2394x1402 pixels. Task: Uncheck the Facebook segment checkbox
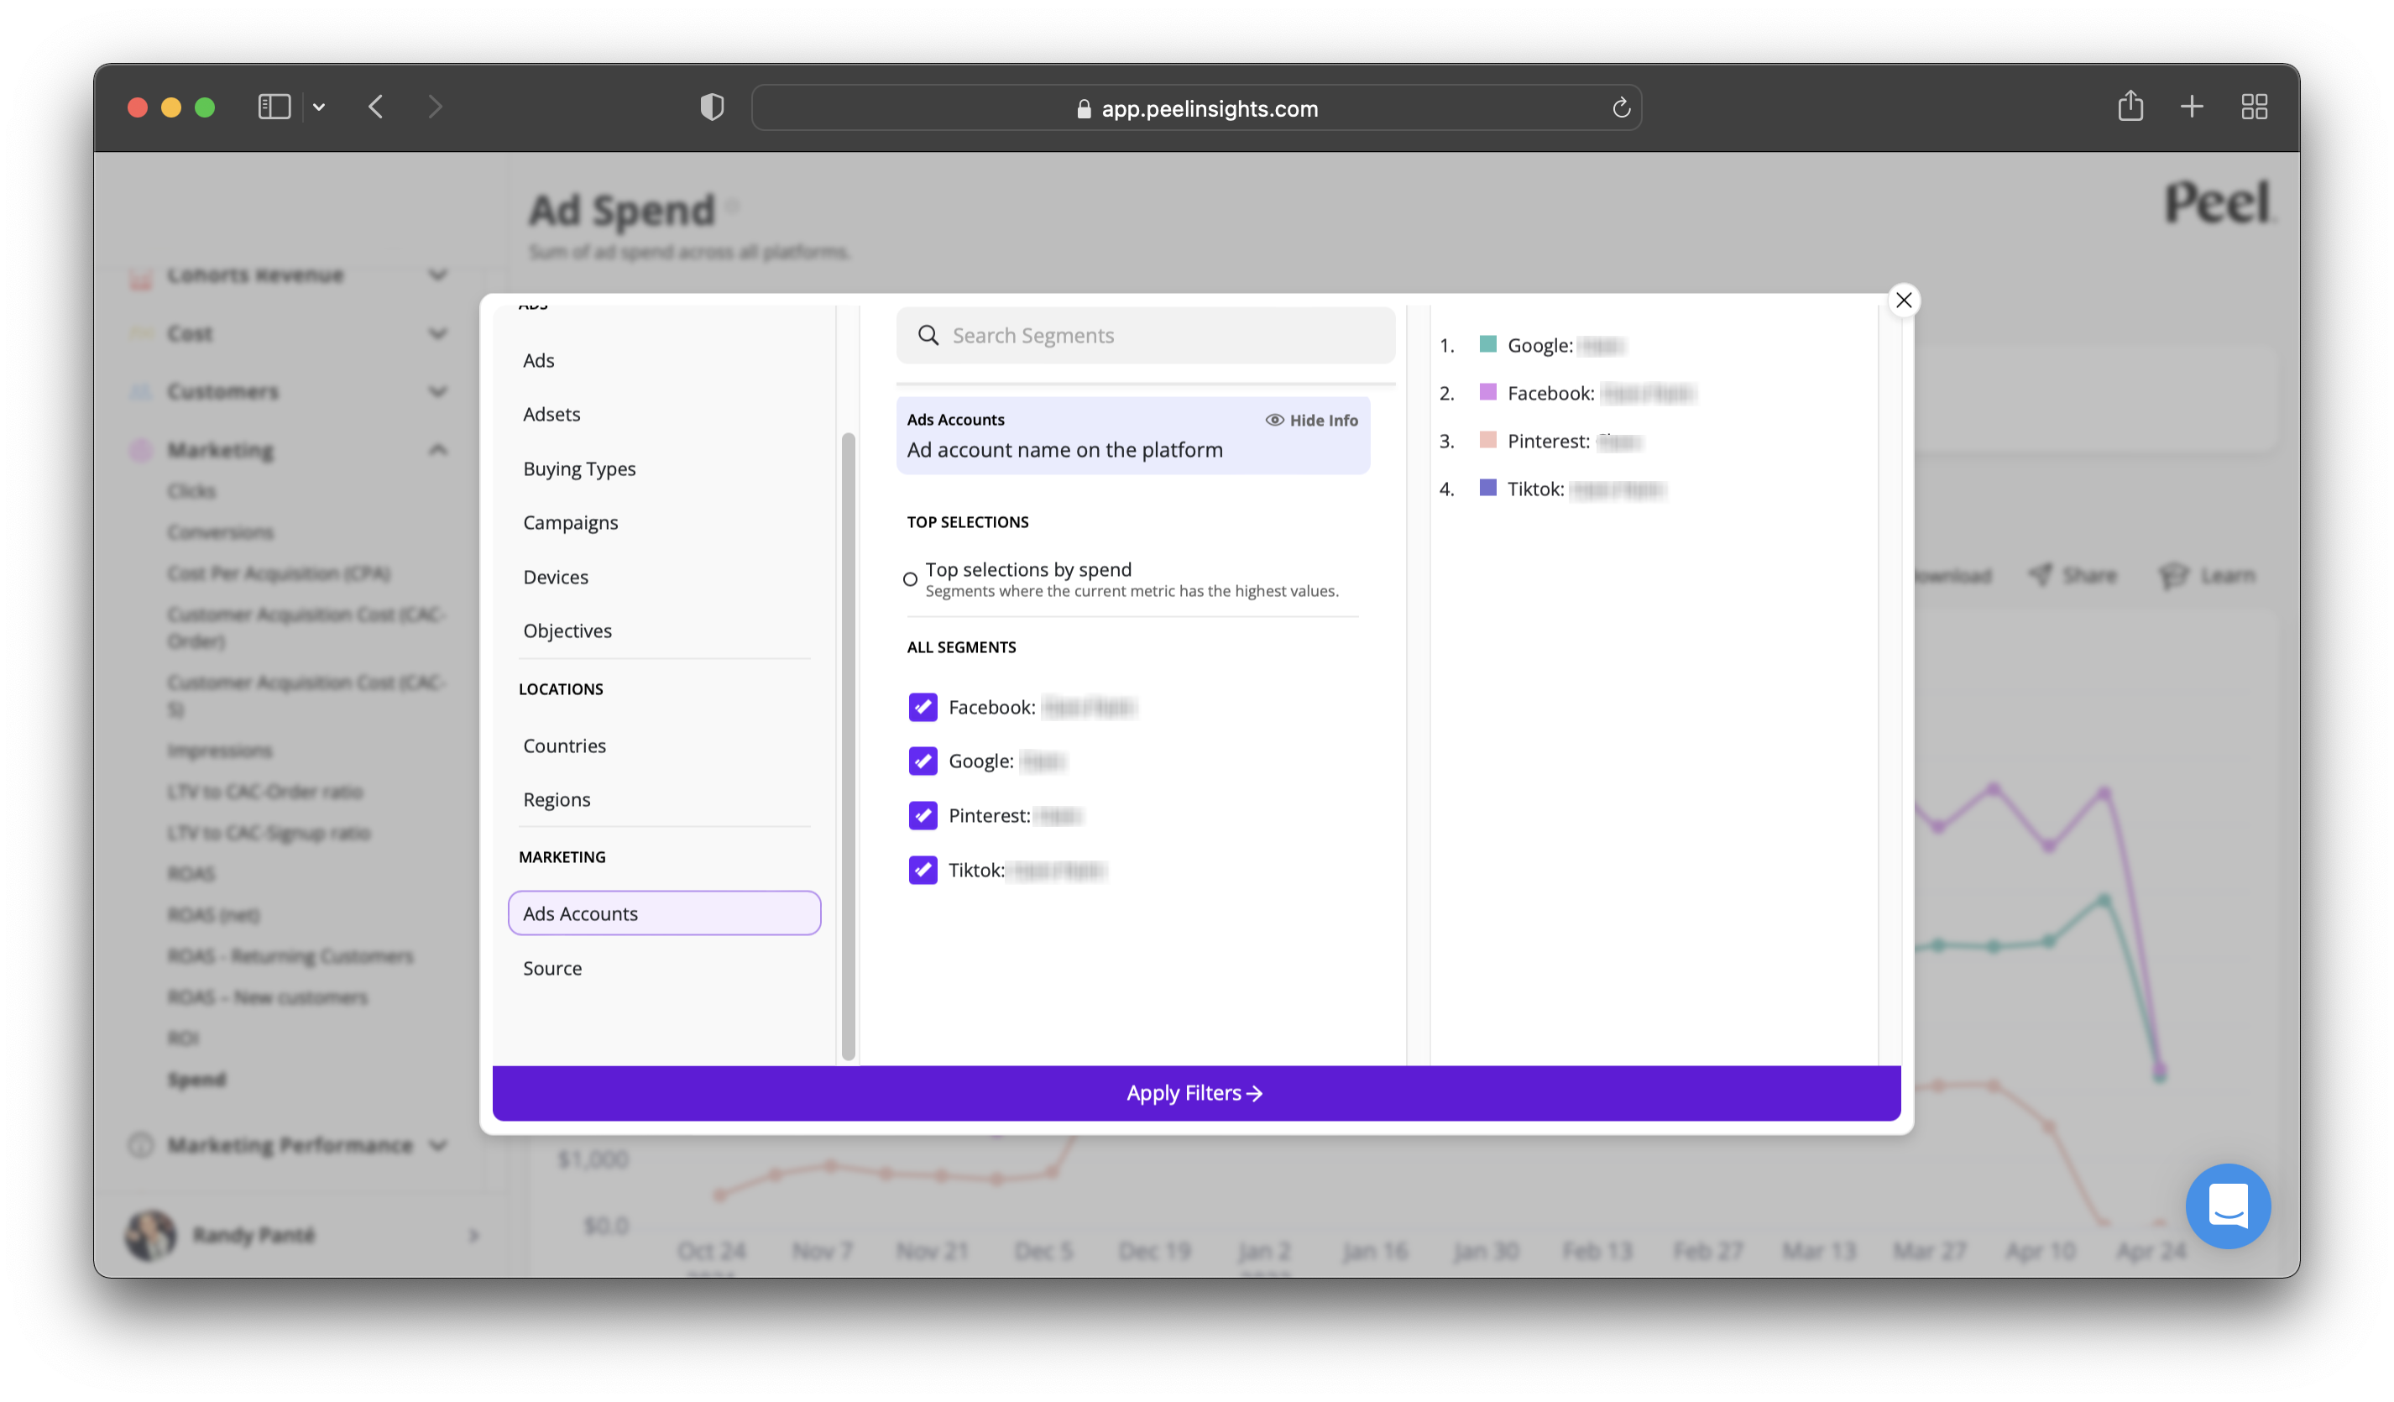pyautogui.click(x=923, y=707)
